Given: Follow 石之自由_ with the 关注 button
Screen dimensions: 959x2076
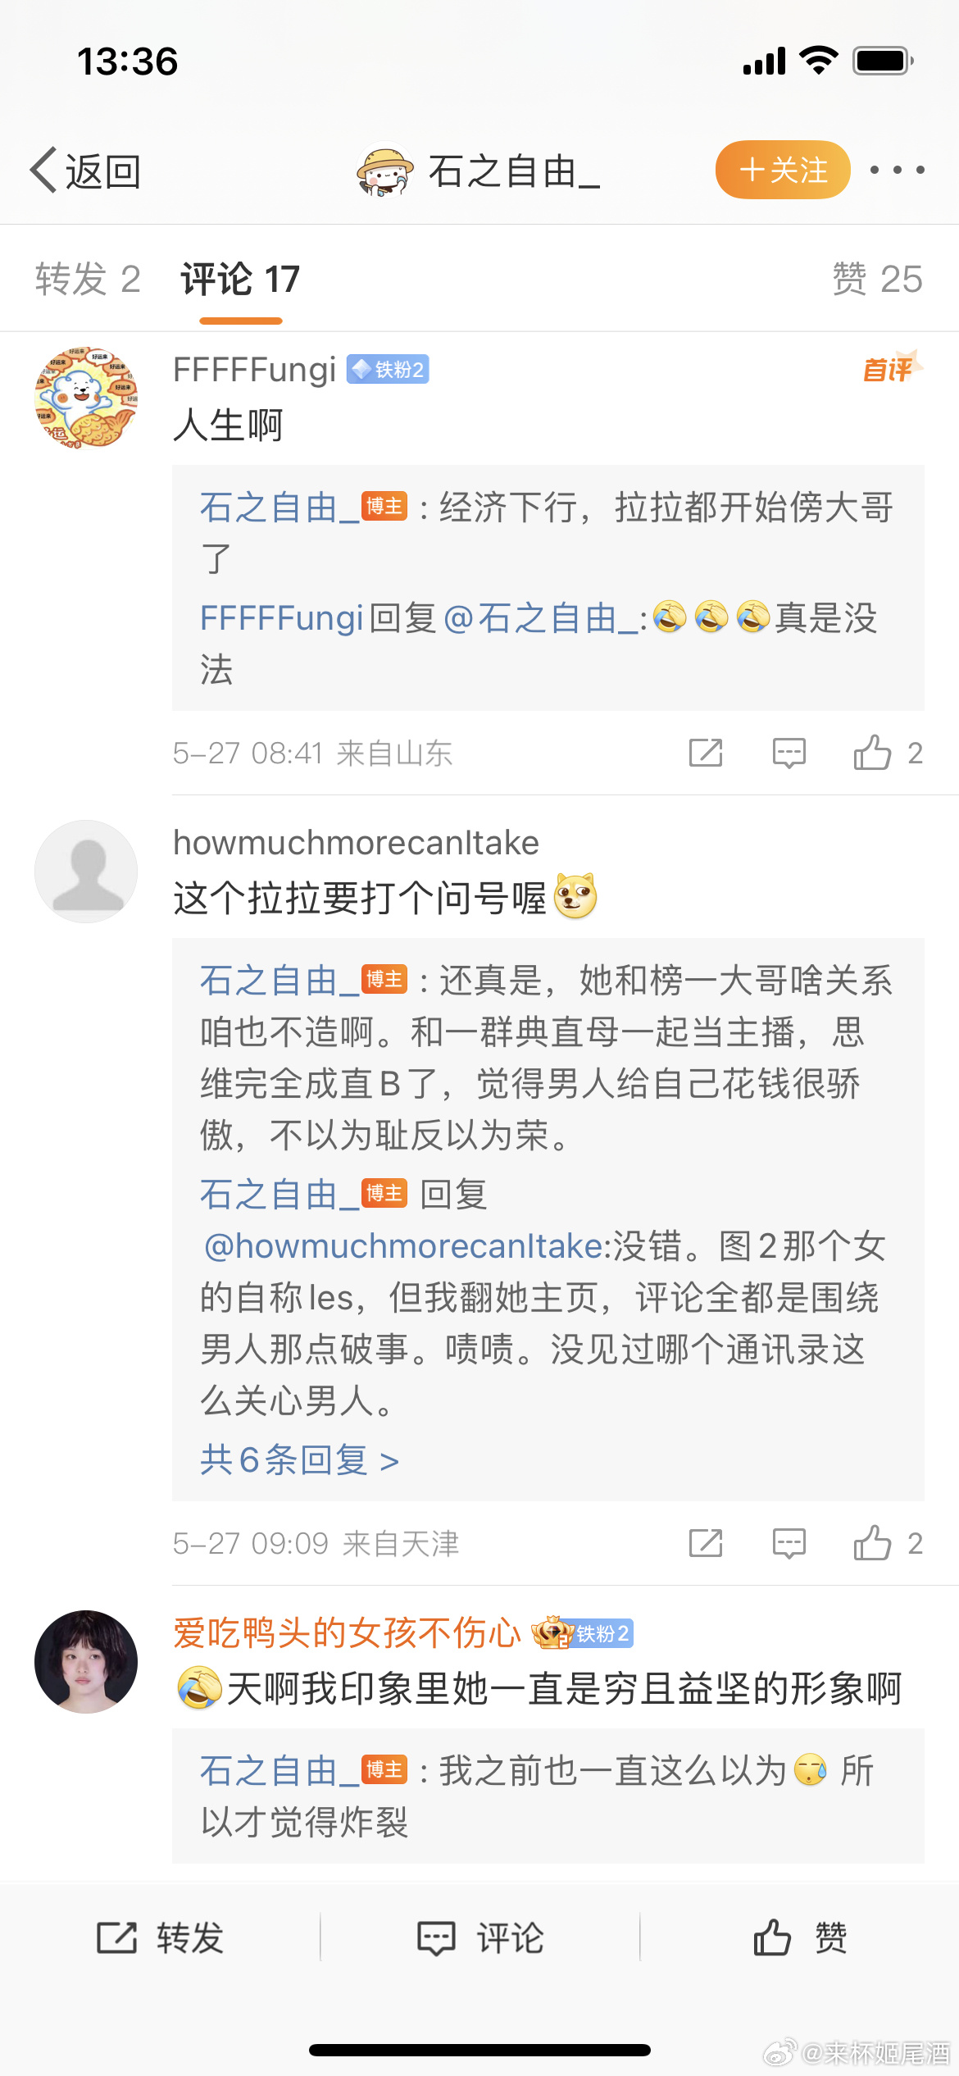Looking at the screenshot, I should coord(783,171).
